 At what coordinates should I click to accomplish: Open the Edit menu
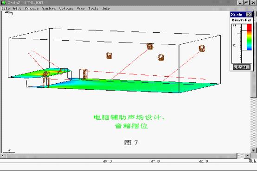tap(17, 8)
